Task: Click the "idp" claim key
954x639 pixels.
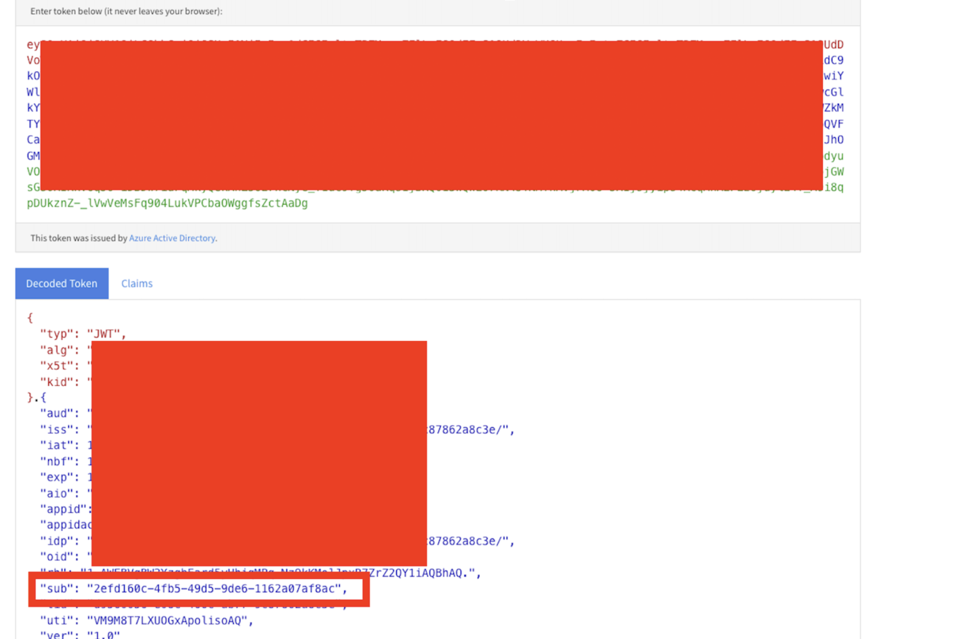Action: tap(57, 541)
